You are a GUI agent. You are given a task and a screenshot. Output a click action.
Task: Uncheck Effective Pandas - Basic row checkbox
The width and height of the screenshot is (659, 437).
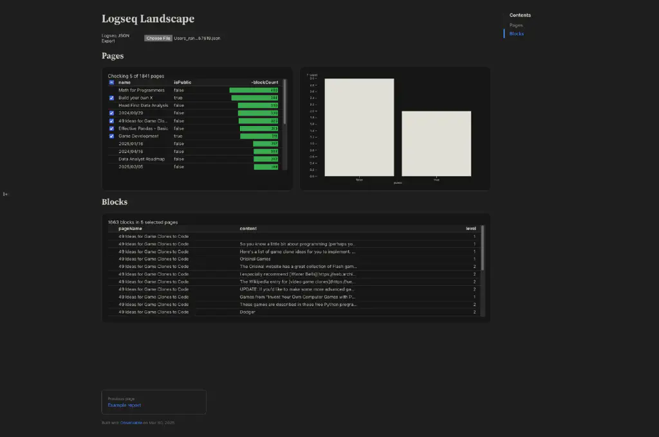click(111, 129)
